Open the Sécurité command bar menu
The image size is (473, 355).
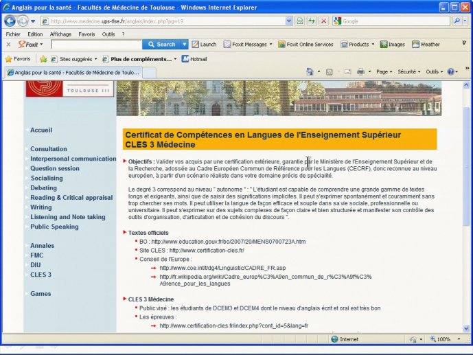(x=408, y=72)
